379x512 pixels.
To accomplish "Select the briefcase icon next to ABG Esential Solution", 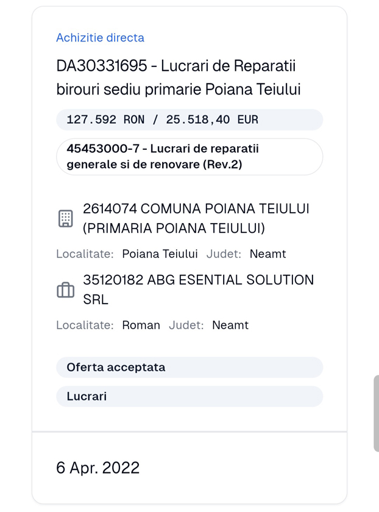I will [65, 290].
